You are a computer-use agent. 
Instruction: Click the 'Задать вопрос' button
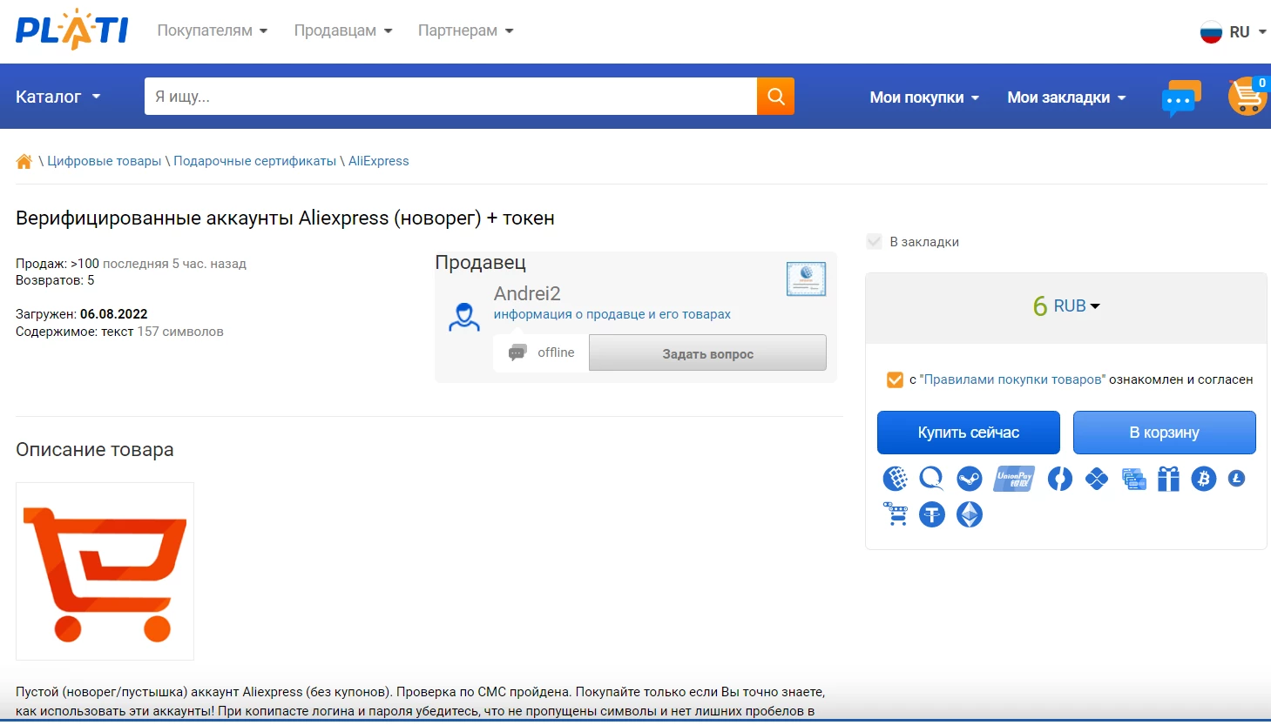click(707, 353)
